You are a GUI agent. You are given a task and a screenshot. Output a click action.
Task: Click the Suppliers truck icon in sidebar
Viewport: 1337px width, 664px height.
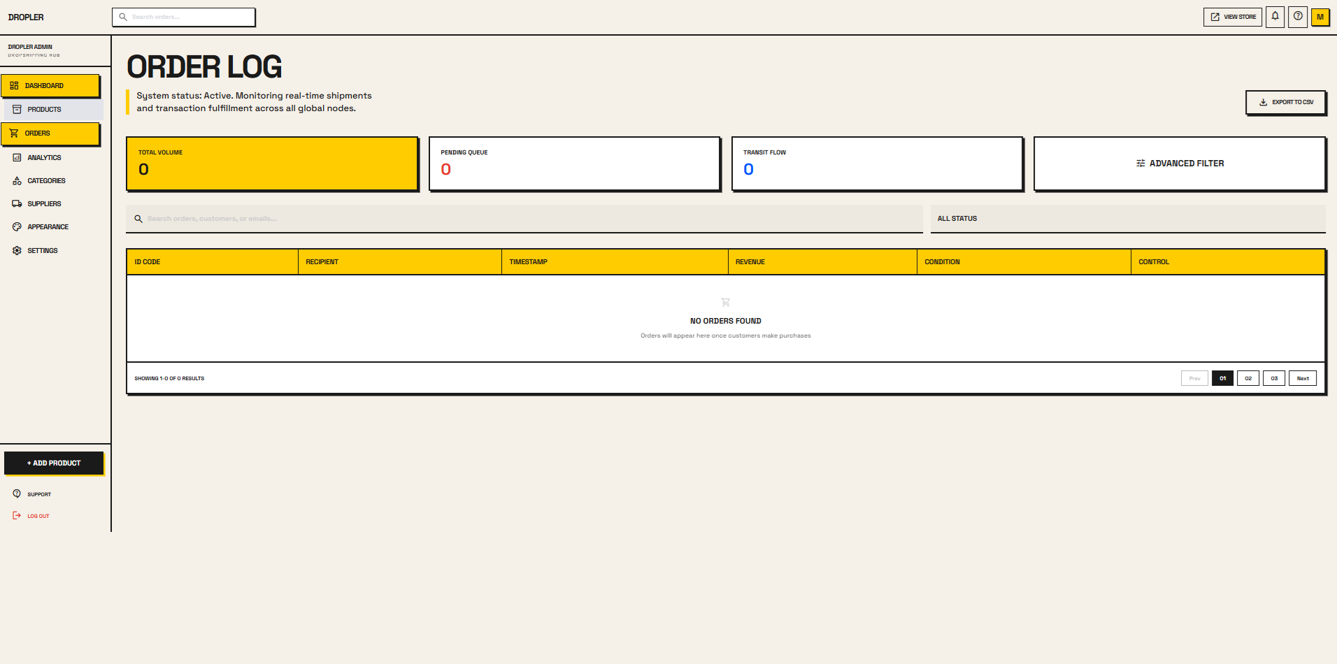(17, 204)
